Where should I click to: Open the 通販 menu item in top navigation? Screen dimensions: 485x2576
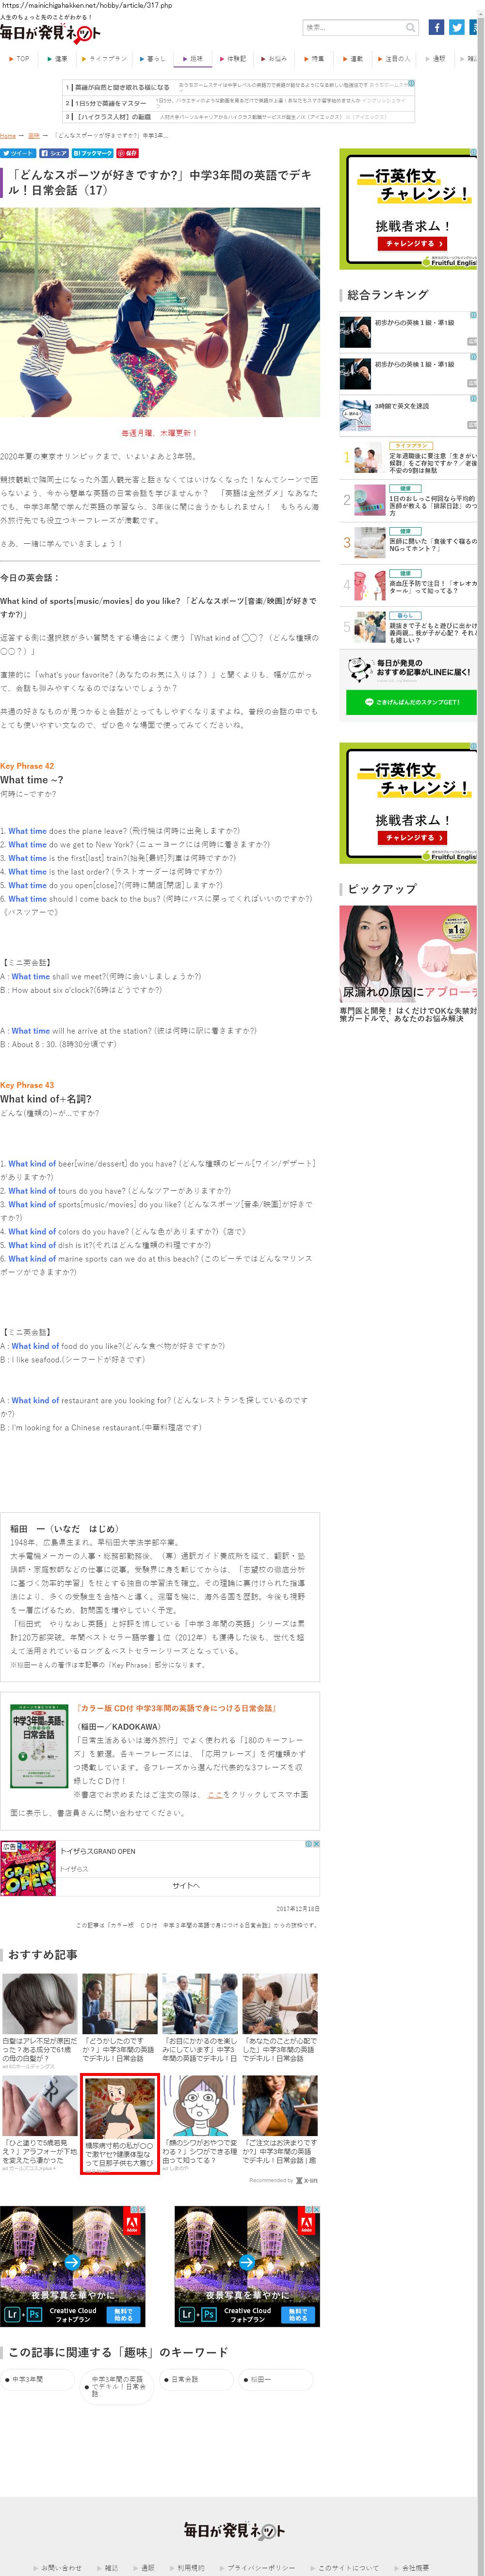pos(437,59)
